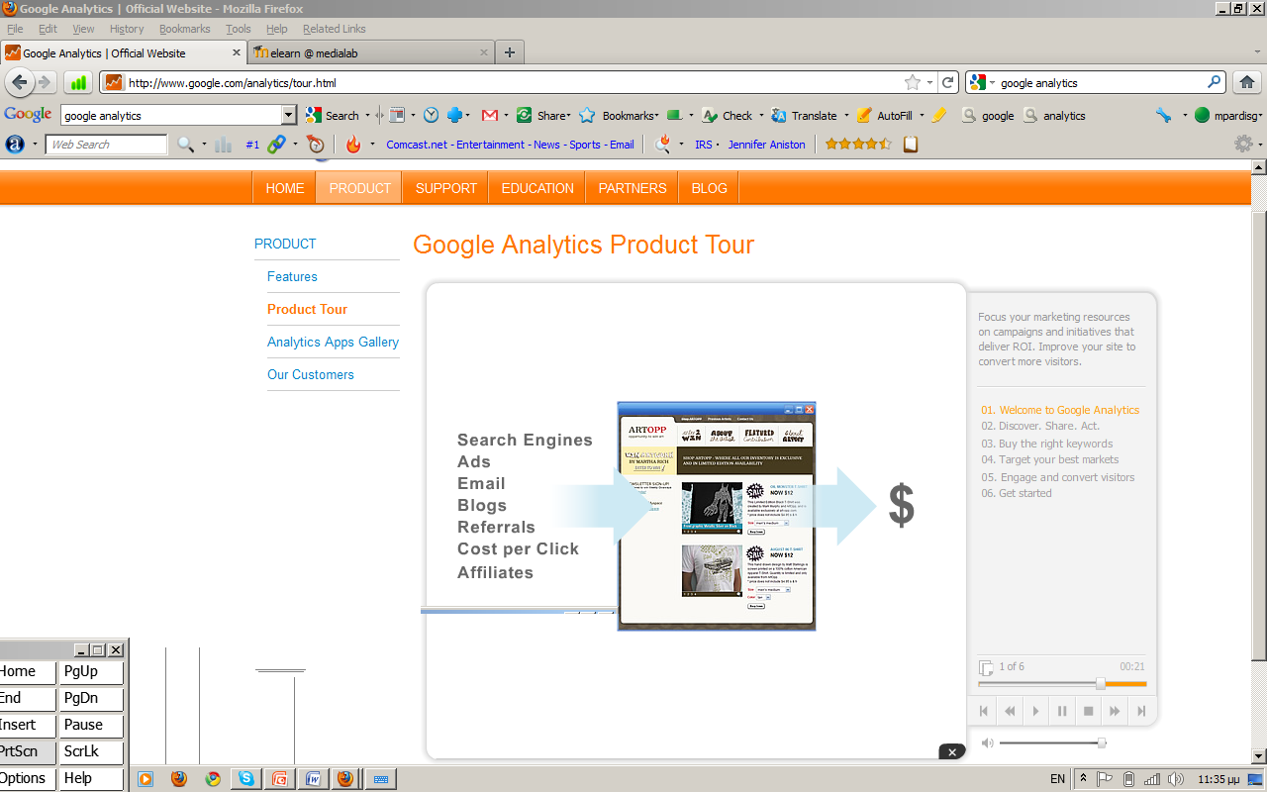Expand the address bar URL history dropdown

coord(931,83)
